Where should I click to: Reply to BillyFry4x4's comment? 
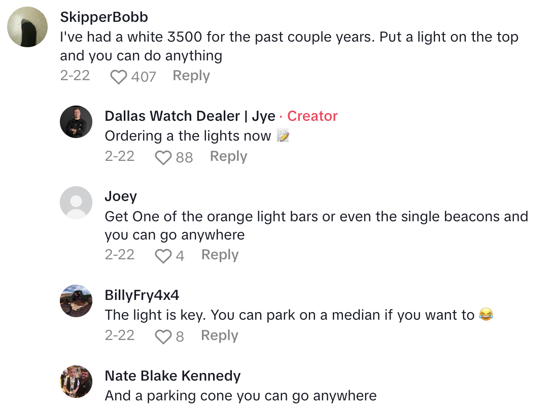coord(219,336)
